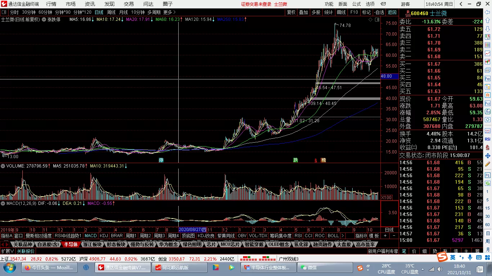The height and width of the screenshot is (276, 492).
Task: Toggle the 复权 price adjustment option
Action: (x=291, y=12)
